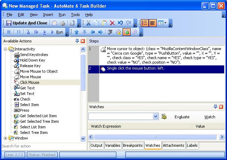Click the email envelope toolbar icon
Viewport: 227px width, 160px height.
tap(54, 23)
